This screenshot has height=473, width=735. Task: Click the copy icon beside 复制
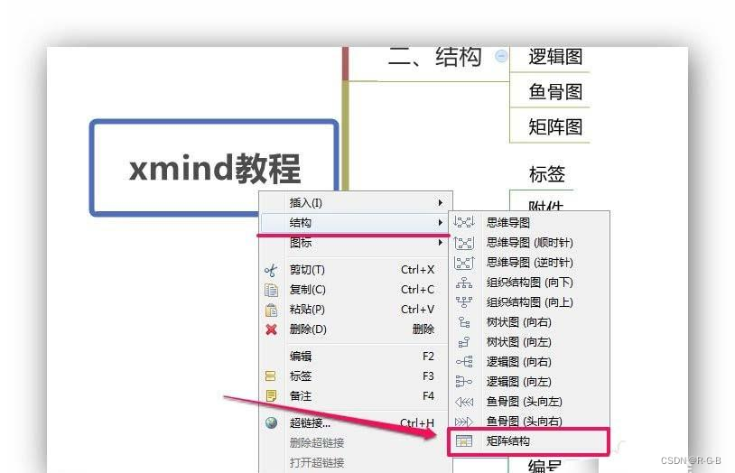271,290
